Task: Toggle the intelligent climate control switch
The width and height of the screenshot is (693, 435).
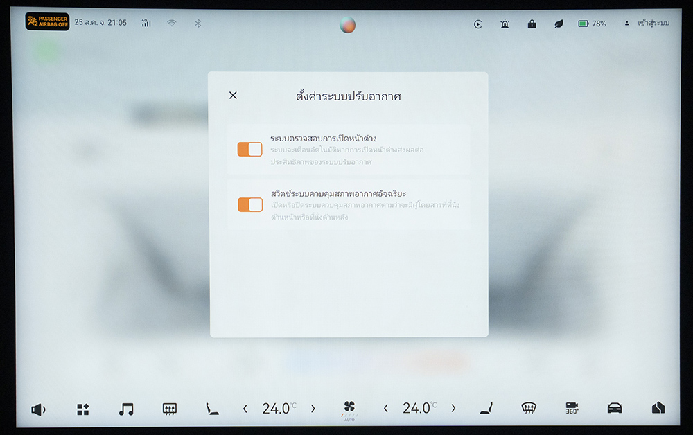Action: pos(249,204)
